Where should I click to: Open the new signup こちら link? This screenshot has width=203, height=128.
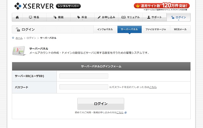coord(120,112)
